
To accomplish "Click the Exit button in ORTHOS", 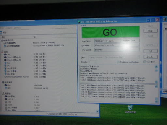I will point(150,51).
